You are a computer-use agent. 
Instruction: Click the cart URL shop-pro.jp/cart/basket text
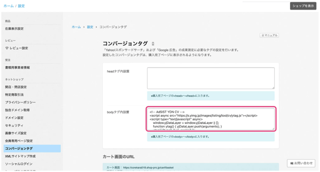(x=149, y=168)
